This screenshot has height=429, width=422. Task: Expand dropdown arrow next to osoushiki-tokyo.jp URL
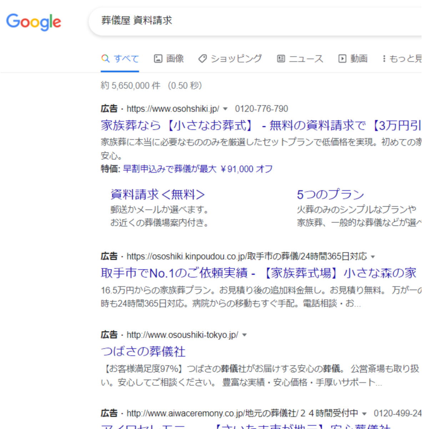coord(245,335)
